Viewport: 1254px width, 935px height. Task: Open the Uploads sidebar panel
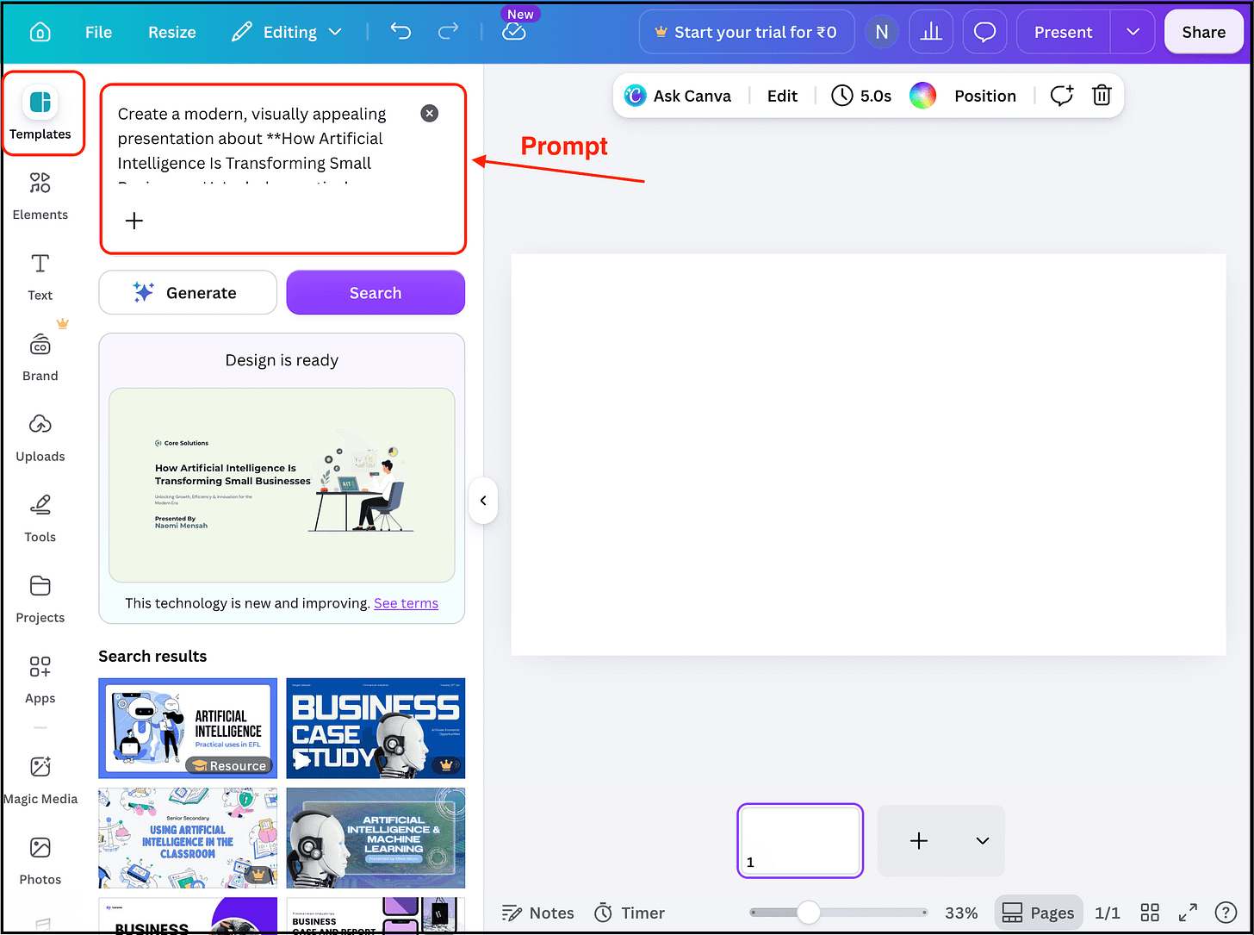point(40,438)
